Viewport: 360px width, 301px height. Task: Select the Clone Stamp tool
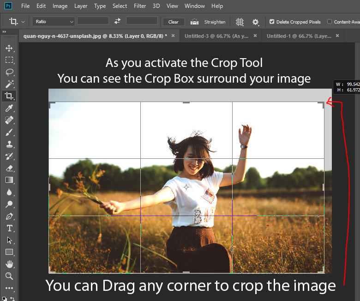9,144
